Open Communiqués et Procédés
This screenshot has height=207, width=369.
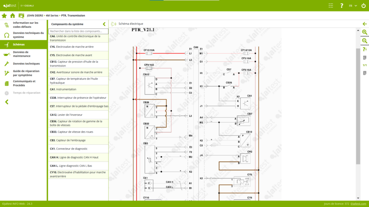[23, 83]
